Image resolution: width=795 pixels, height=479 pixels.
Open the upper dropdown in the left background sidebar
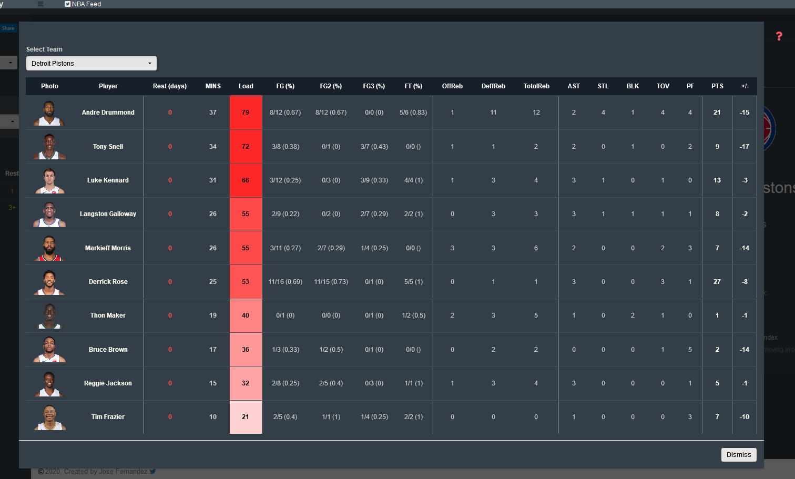tap(9, 63)
